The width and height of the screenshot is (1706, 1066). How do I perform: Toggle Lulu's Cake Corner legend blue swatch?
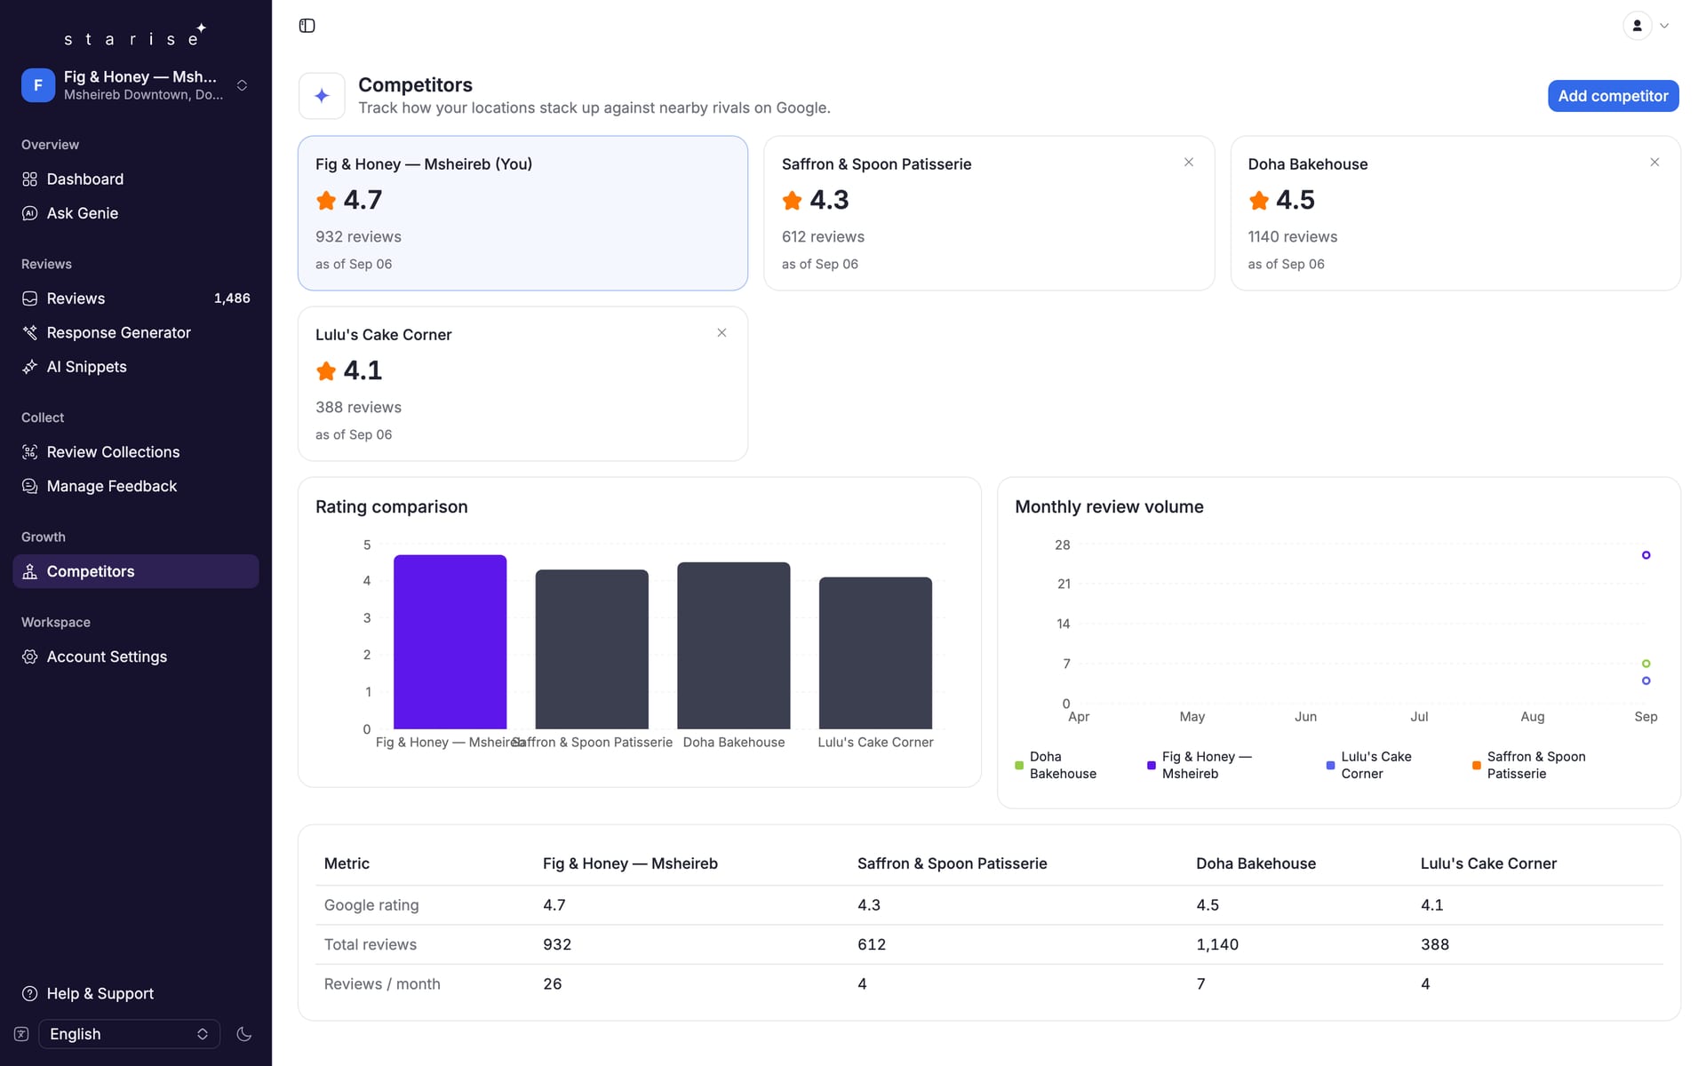click(x=1330, y=766)
